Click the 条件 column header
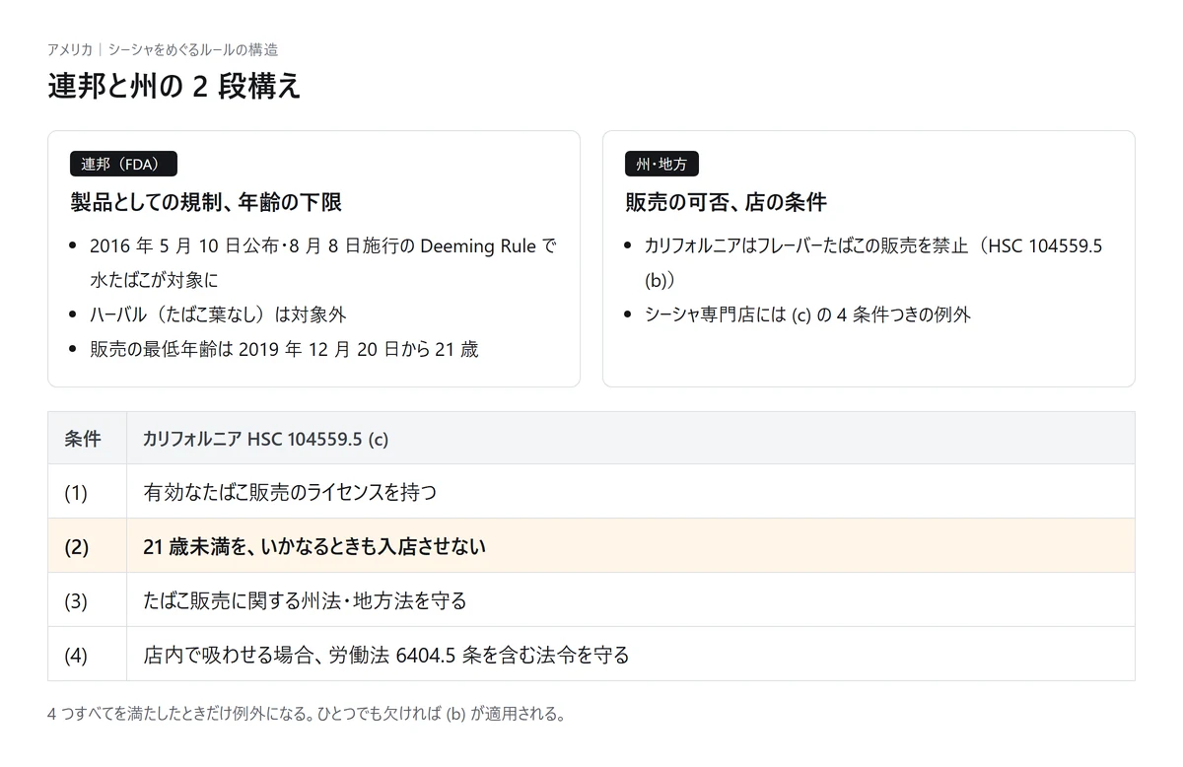The image size is (1183, 767). click(x=87, y=439)
